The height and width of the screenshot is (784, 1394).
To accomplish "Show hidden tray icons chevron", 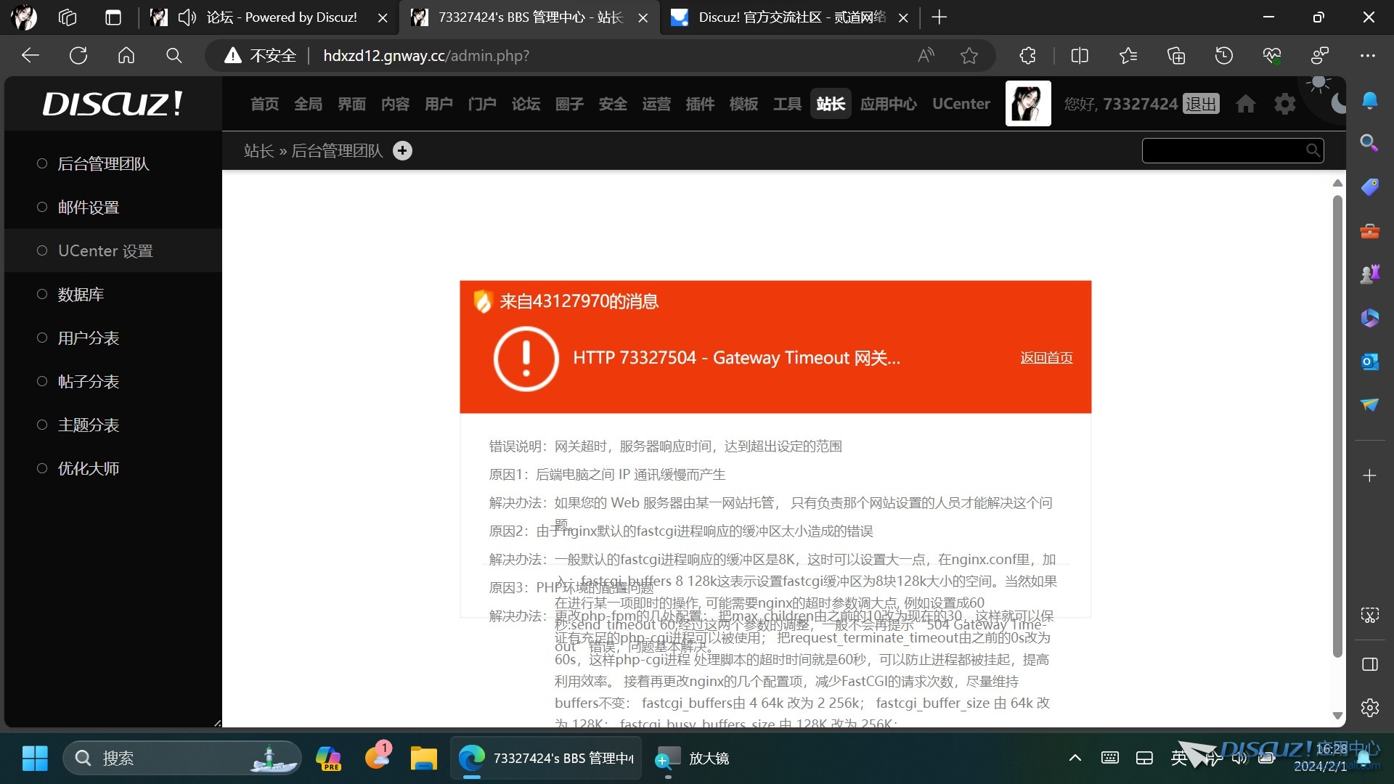I will tap(1075, 759).
